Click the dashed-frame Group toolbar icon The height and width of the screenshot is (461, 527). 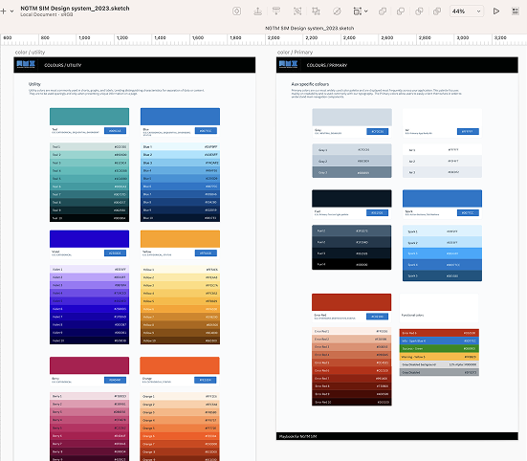[297, 11]
